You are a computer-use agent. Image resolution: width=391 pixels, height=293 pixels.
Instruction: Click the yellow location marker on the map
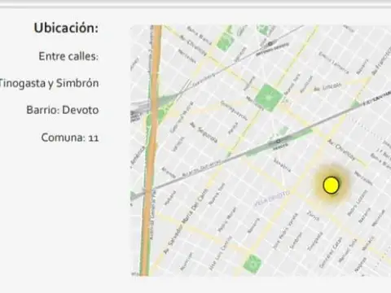click(x=331, y=185)
